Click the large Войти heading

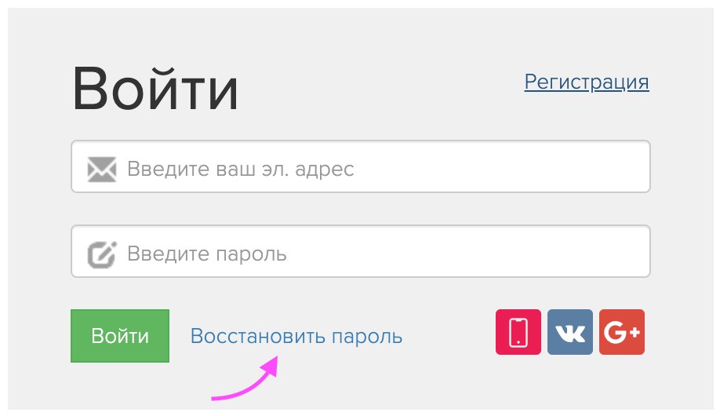coord(155,89)
